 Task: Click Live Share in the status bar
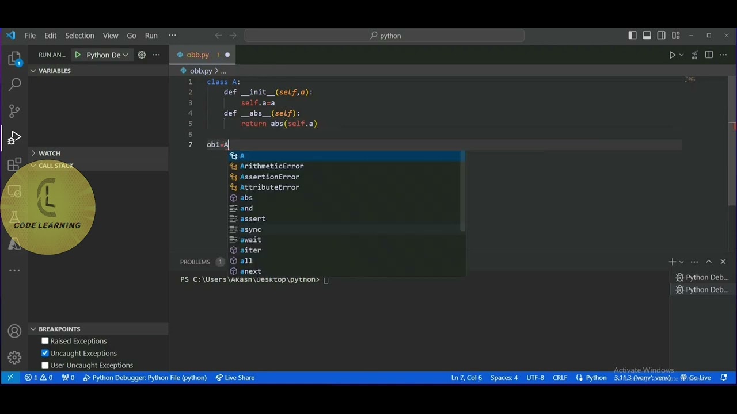point(235,378)
